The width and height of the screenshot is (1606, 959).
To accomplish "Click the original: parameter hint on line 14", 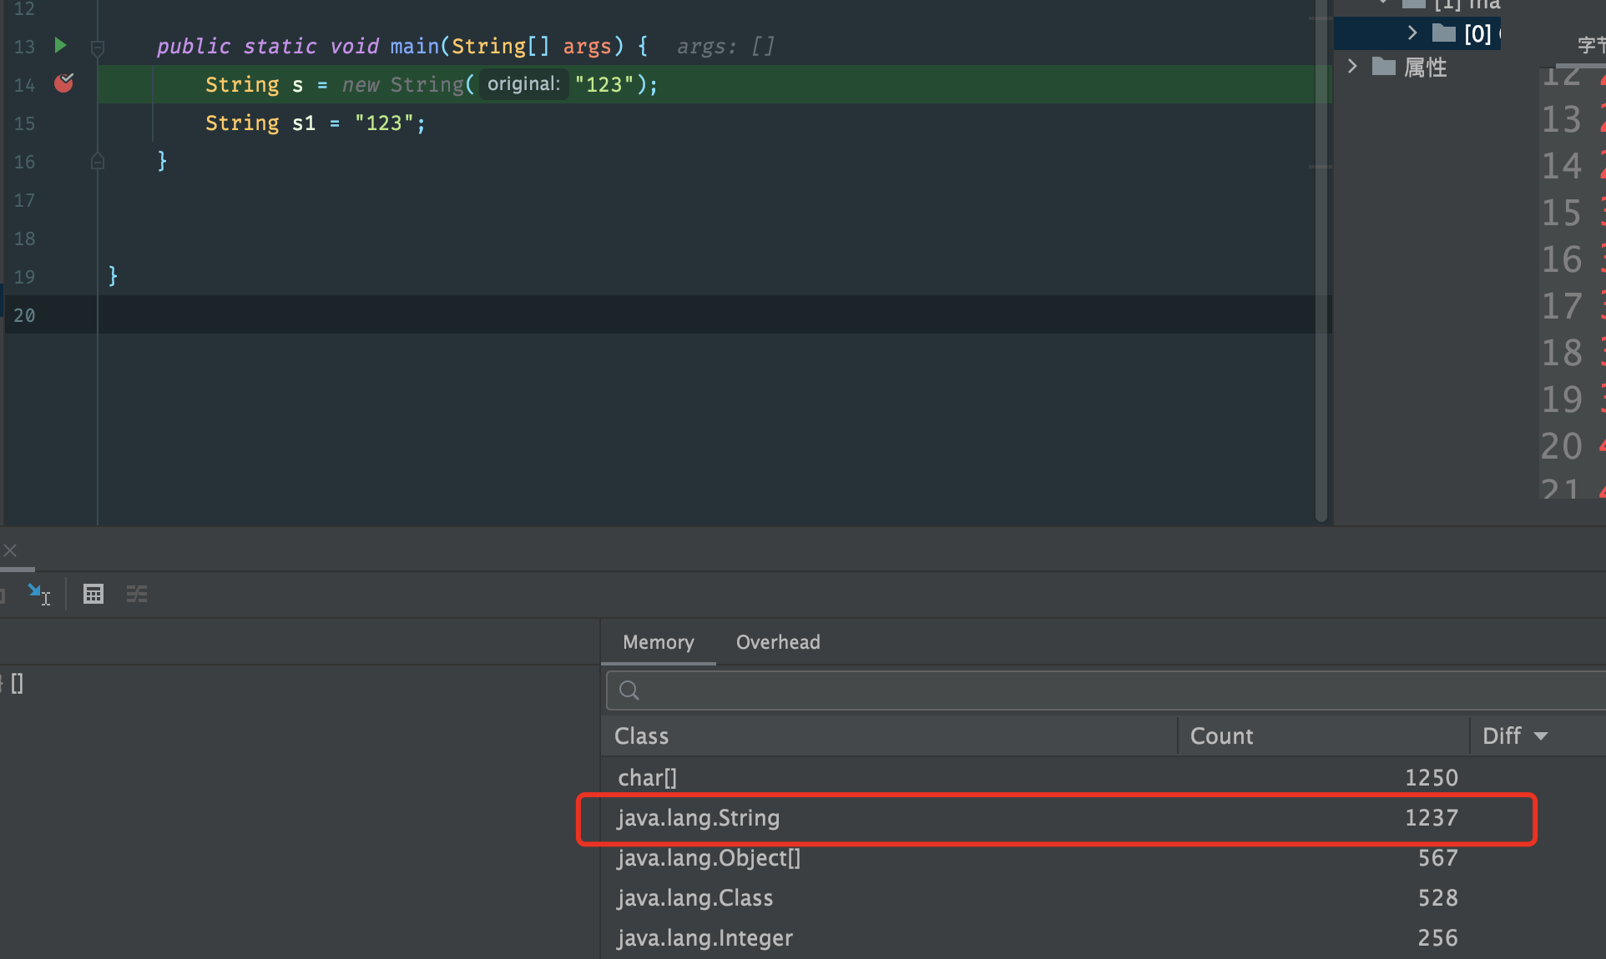I will [523, 84].
